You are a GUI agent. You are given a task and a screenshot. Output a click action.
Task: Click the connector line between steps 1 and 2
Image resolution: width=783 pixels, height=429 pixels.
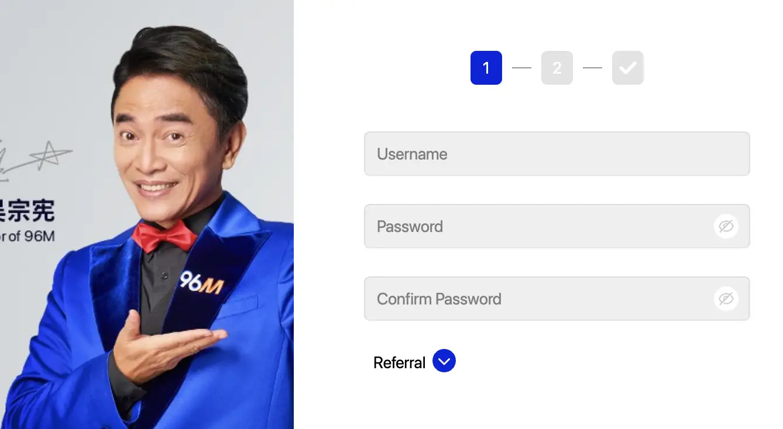pyautogui.click(x=521, y=68)
